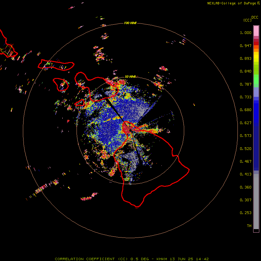Select the 0.467 color scale value
The width and height of the screenshot is (261, 261).
point(246,162)
